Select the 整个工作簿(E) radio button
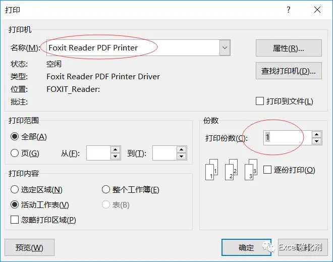The height and width of the screenshot is (262, 333). click(106, 189)
